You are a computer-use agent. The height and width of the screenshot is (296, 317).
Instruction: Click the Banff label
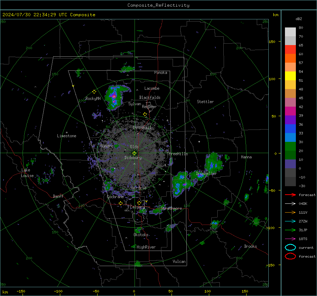[x=58, y=196]
